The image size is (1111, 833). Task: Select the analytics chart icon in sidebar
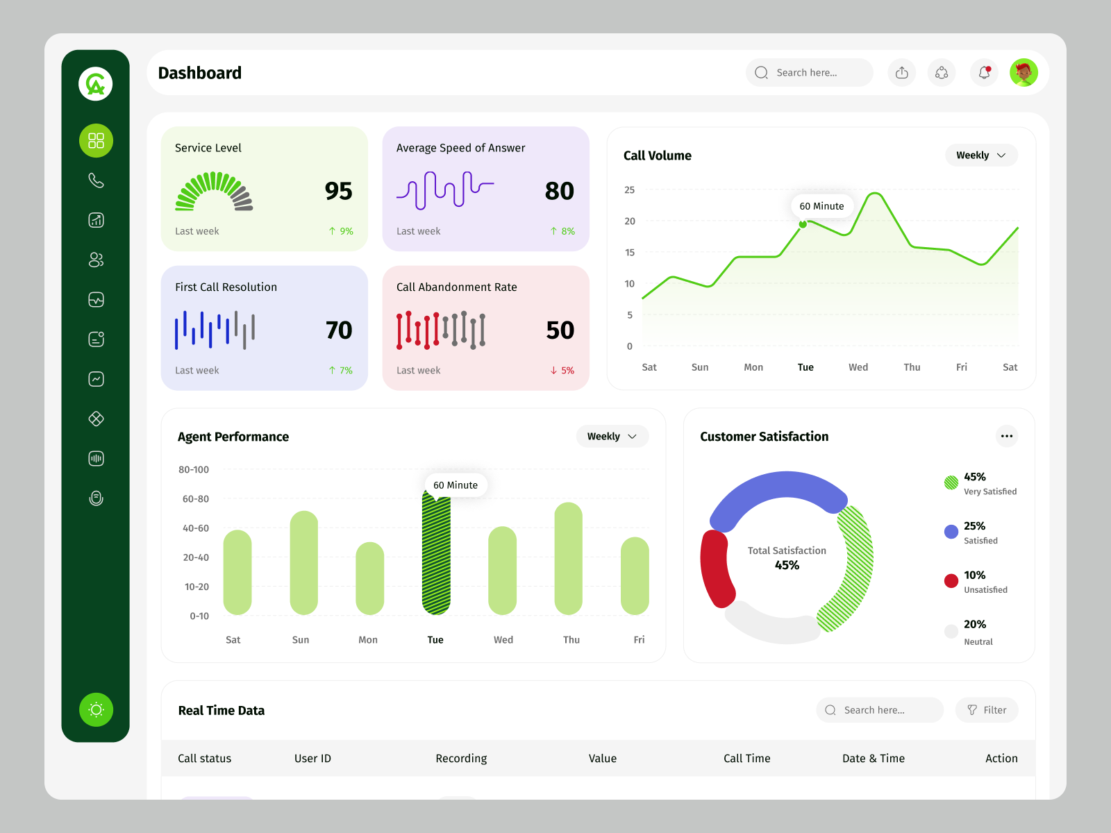point(96,219)
